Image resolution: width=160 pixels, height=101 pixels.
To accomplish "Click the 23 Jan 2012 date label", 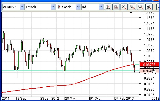I will point(50,99).
